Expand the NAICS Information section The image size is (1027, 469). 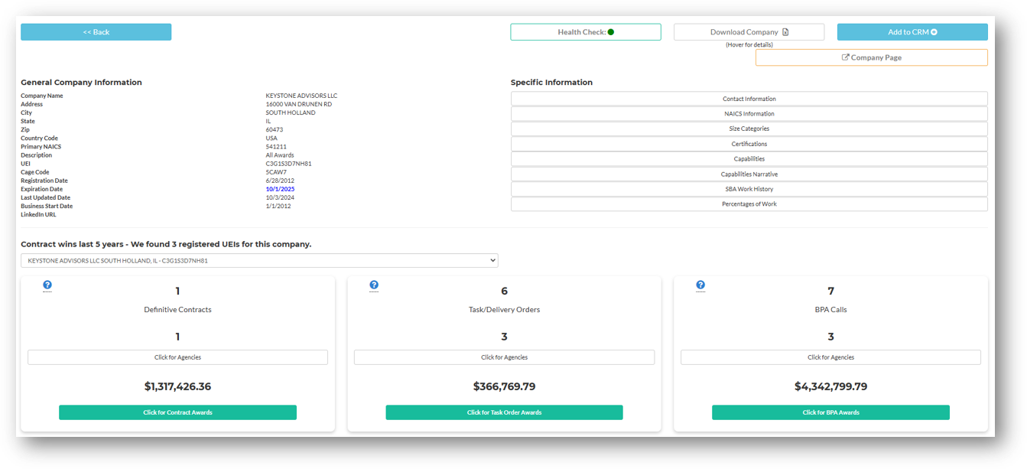[748, 113]
